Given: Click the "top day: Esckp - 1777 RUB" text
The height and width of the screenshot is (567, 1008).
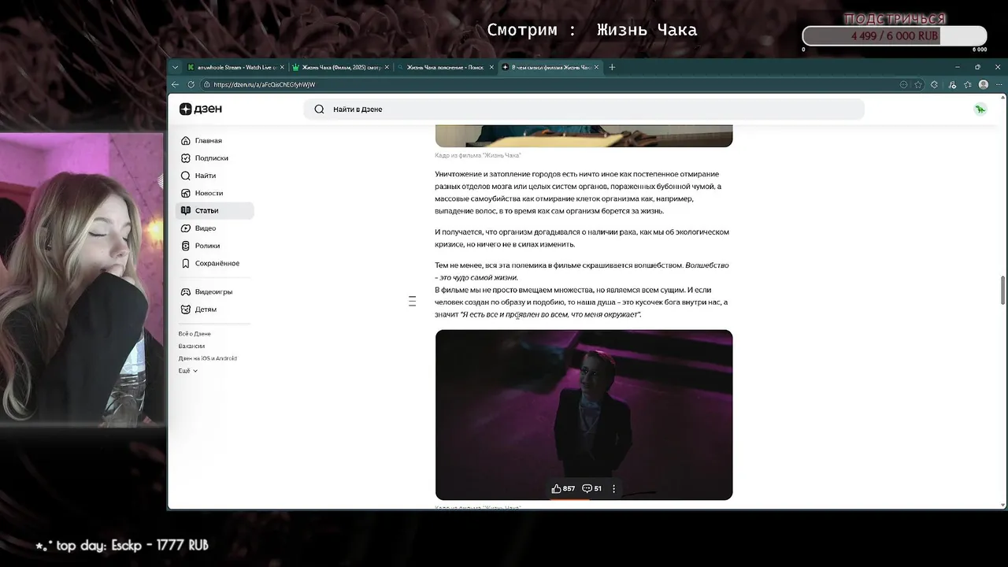Looking at the screenshot, I should [x=122, y=545].
